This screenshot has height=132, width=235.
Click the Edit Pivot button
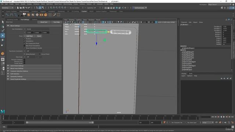point(29,36)
